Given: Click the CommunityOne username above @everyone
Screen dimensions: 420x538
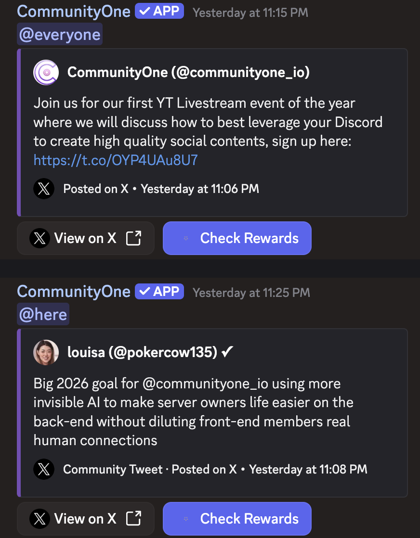Looking at the screenshot, I should click(x=73, y=11).
